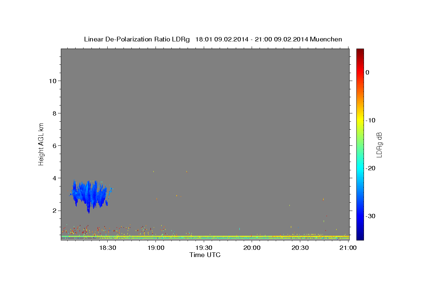Click the plot title 'Linear De-Polarization Ratio LDRg'
Image resolution: width=432 pixels, height=288 pixels.
[137, 39]
